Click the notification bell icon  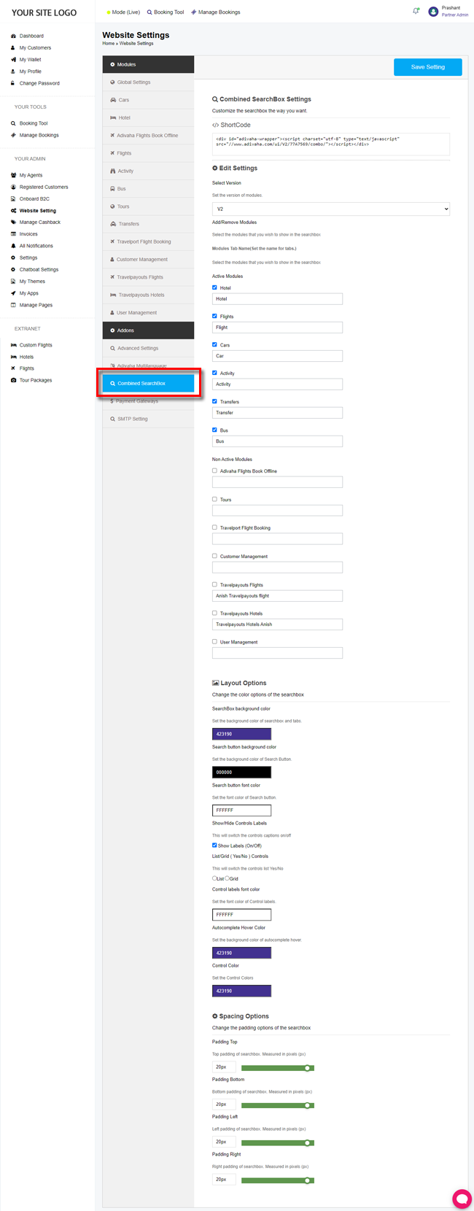coord(416,11)
